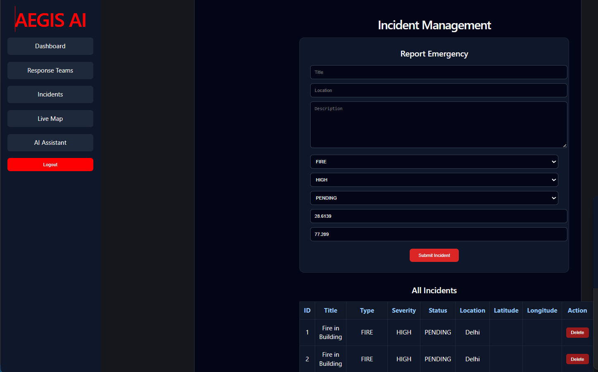Click the Status column header
598x372 pixels.
point(438,311)
